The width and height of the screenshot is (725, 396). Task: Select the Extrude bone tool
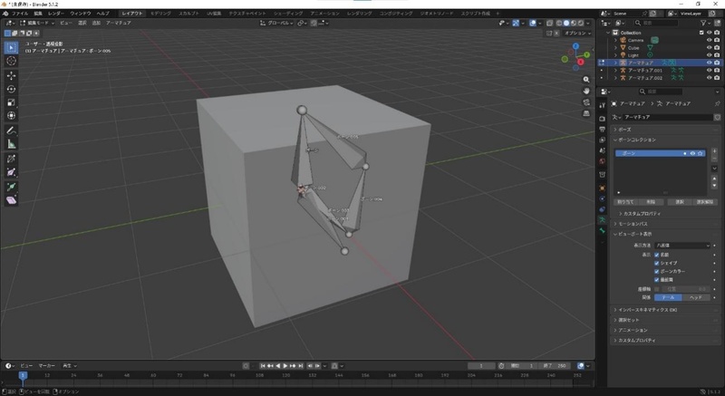12,187
